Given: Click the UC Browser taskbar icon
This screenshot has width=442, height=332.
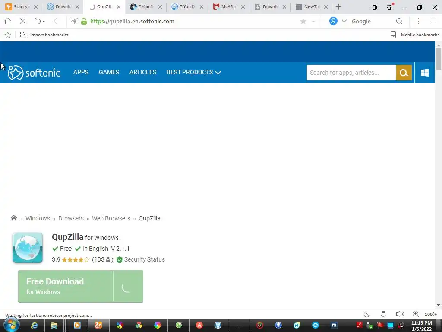Looking at the screenshot, I should pos(98,325).
